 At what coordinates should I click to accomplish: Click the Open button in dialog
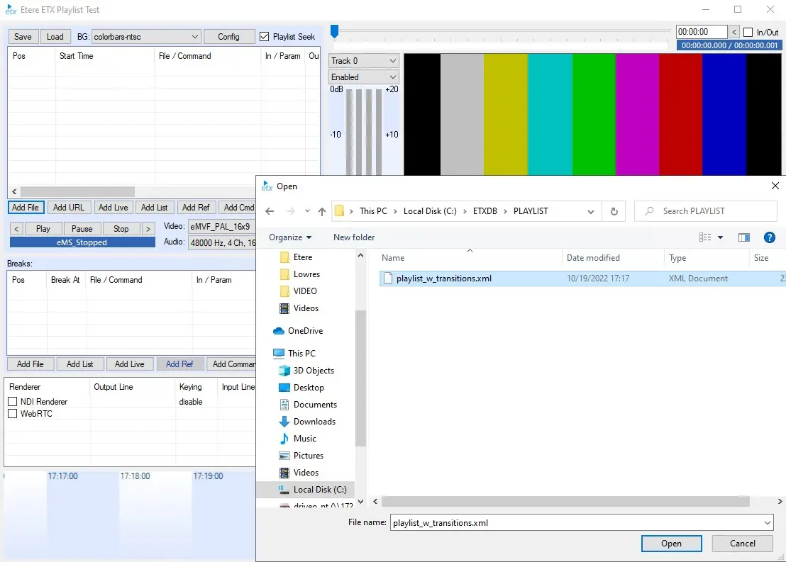671,544
